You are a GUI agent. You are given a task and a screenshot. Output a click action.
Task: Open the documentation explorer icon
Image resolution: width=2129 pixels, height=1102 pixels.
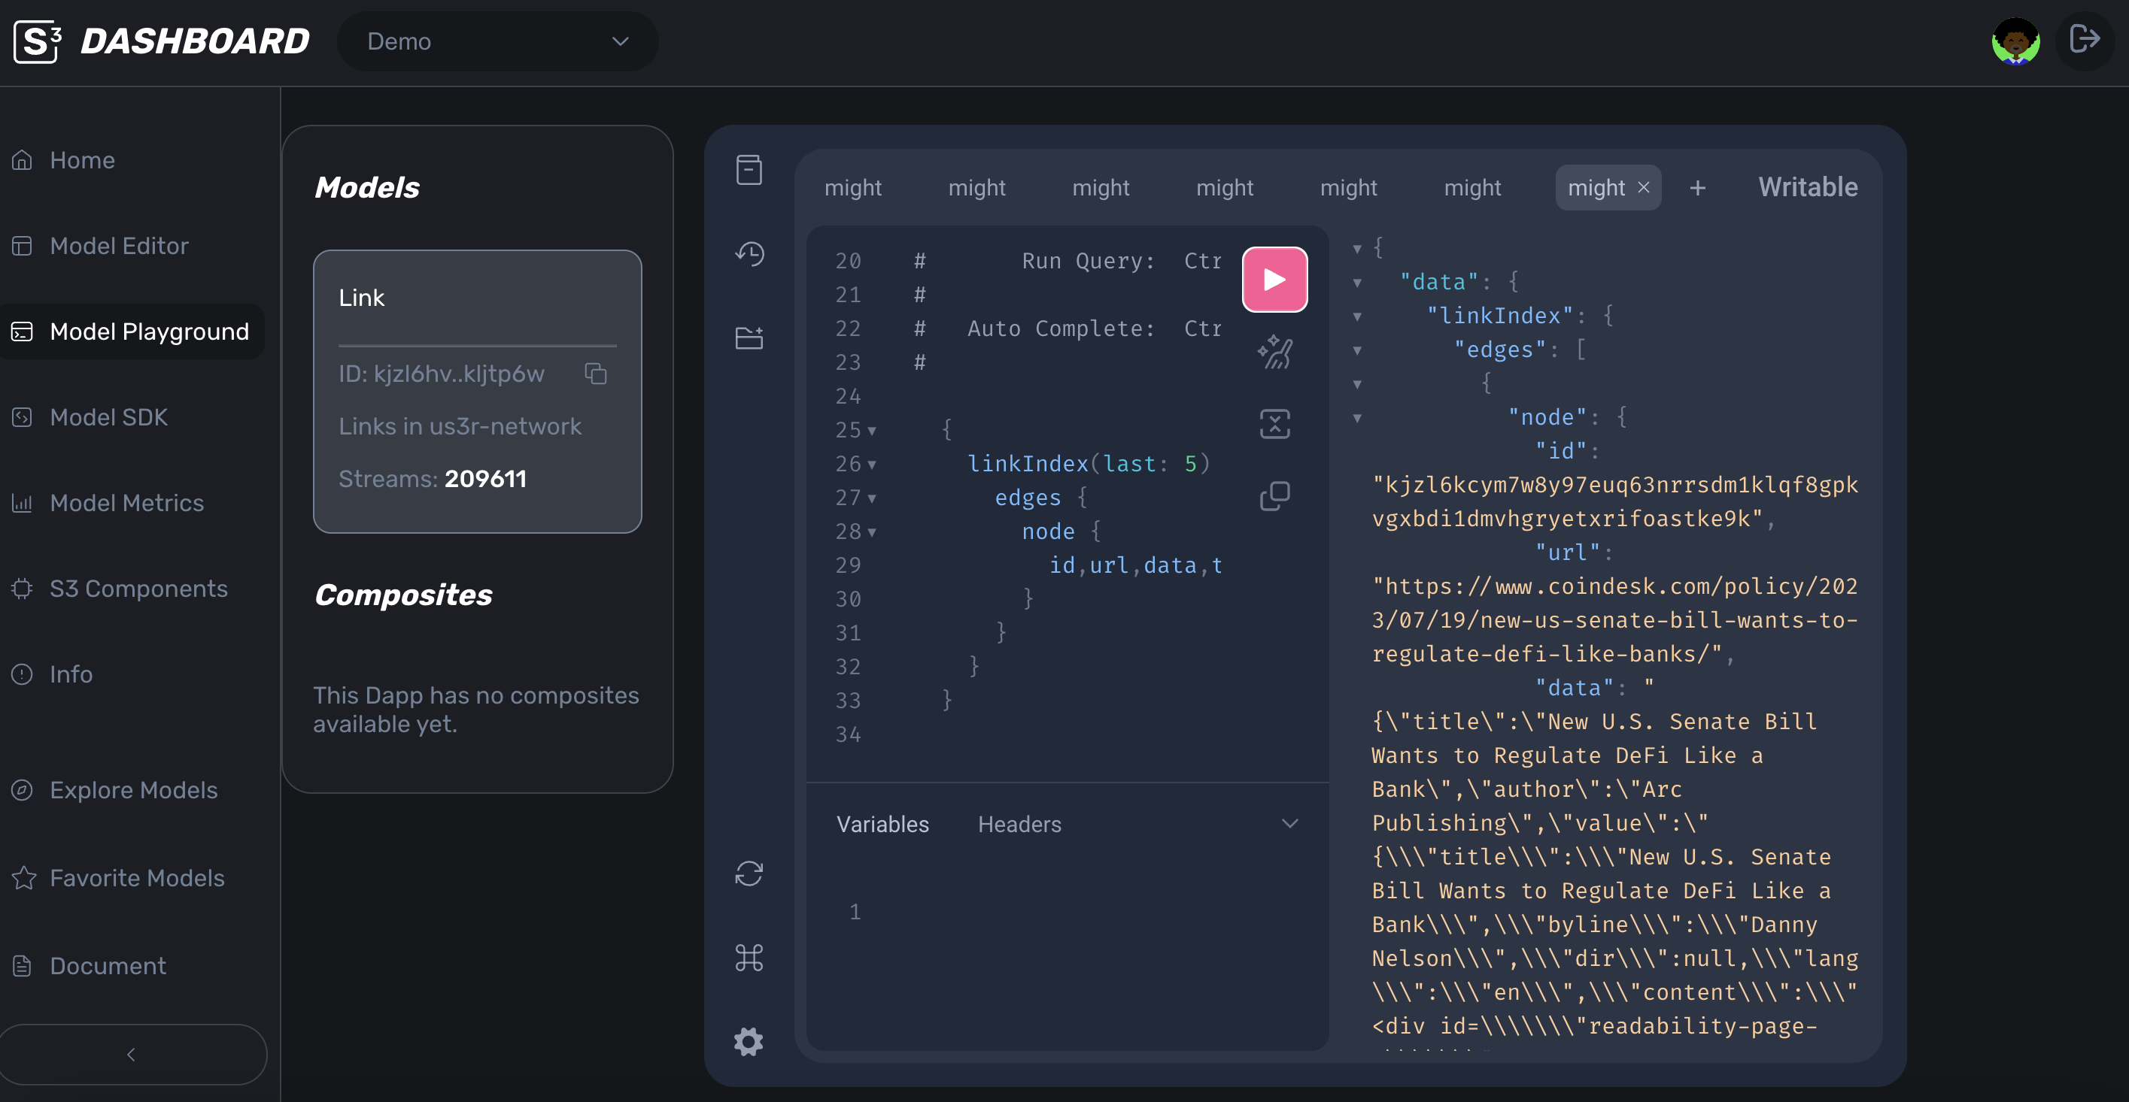tap(749, 169)
